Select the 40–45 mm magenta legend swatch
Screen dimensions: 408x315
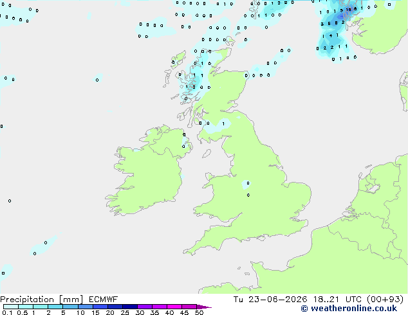[174, 307]
